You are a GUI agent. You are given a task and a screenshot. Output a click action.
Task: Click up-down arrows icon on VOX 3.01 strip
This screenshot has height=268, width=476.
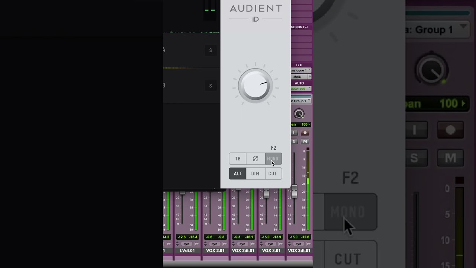tap(261, 244)
